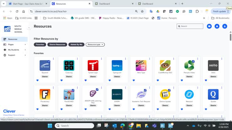Toggle the Xello favorite heart
Image resolution: width=232 pixels, height=130 pixels.
click(x=206, y=80)
